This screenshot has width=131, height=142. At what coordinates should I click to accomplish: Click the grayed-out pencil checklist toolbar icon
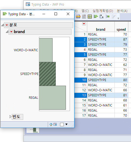pos(113,17)
